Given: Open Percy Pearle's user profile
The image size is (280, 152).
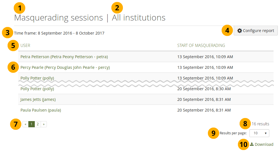Looking at the screenshot, I should pos(65,67).
